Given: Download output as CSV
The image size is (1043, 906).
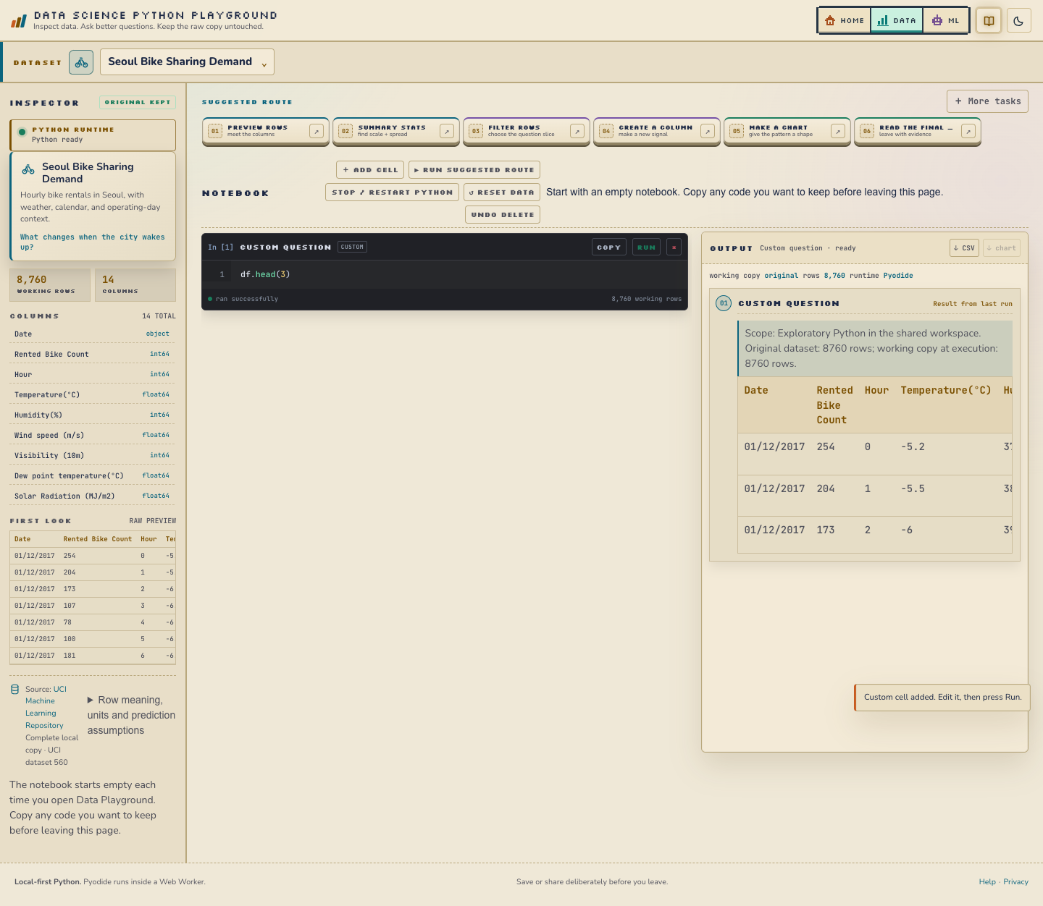Looking at the screenshot, I should pyautogui.click(x=964, y=248).
